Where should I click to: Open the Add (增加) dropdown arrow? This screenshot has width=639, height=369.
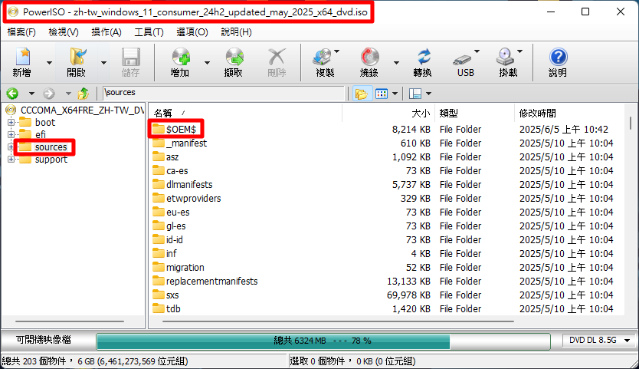207,63
